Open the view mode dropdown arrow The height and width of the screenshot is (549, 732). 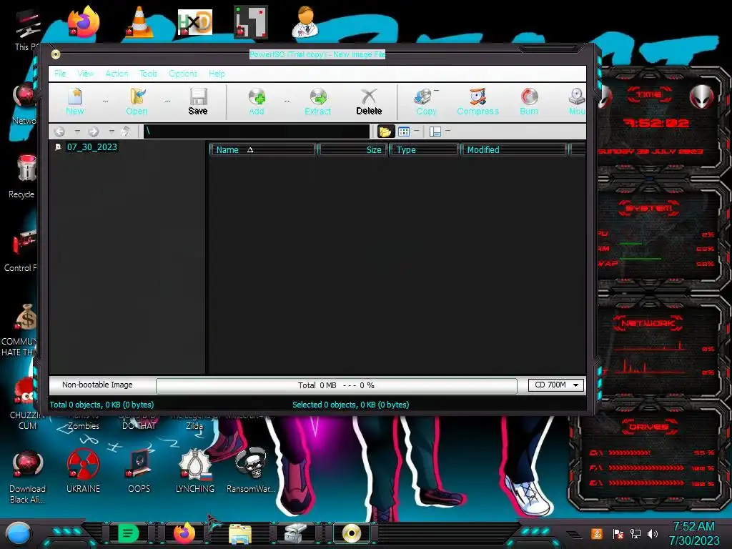click(417, 131)
